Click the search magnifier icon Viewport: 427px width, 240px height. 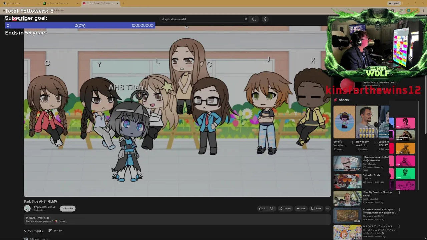click(x=254, y=19)
